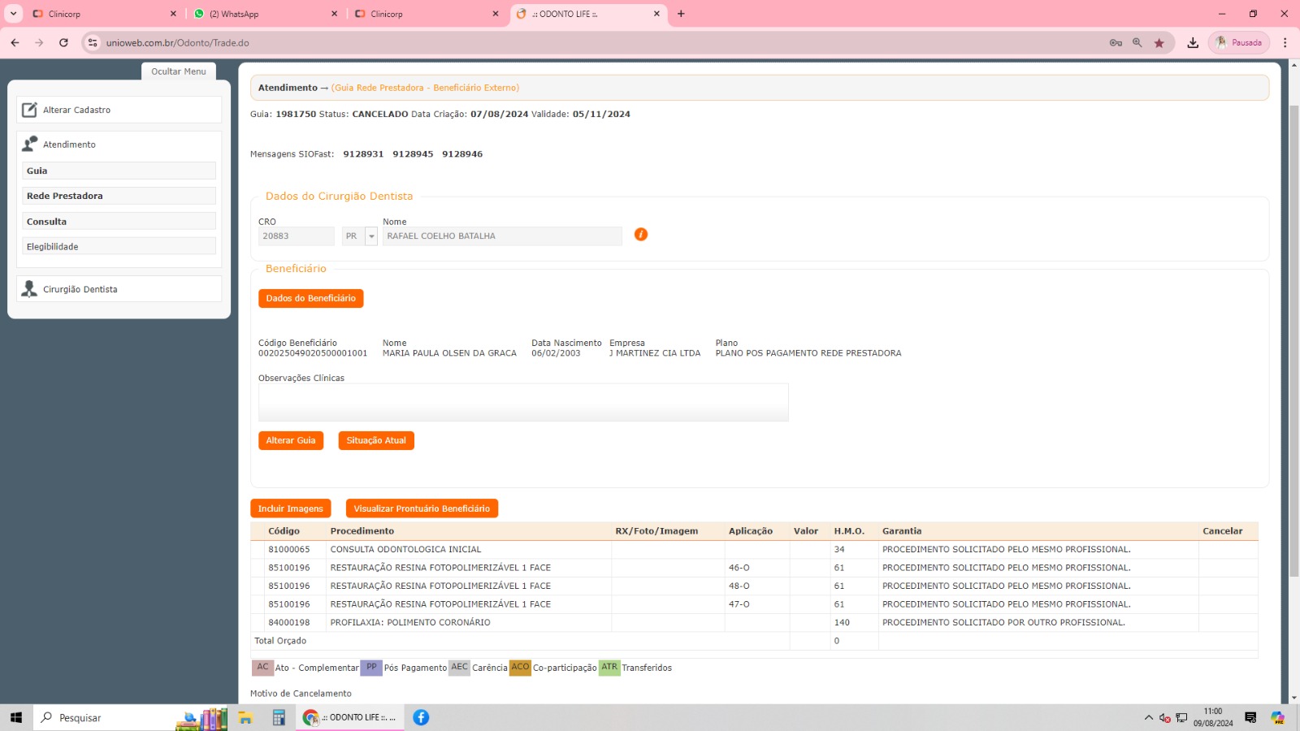Click the AEC Carência legend swatch

pos(459,668)
